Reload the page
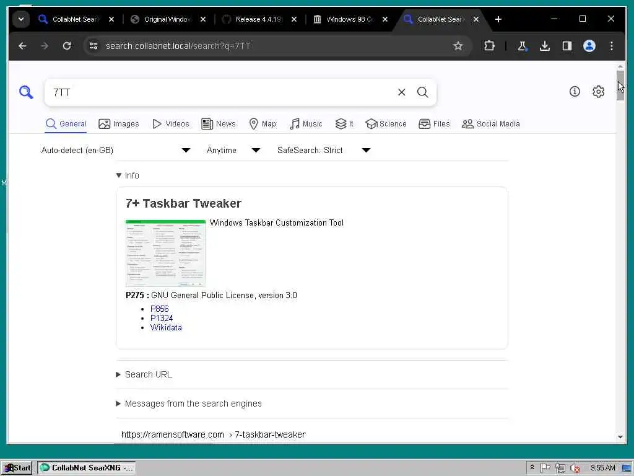634x476 pixels. (x=67, y=46)
